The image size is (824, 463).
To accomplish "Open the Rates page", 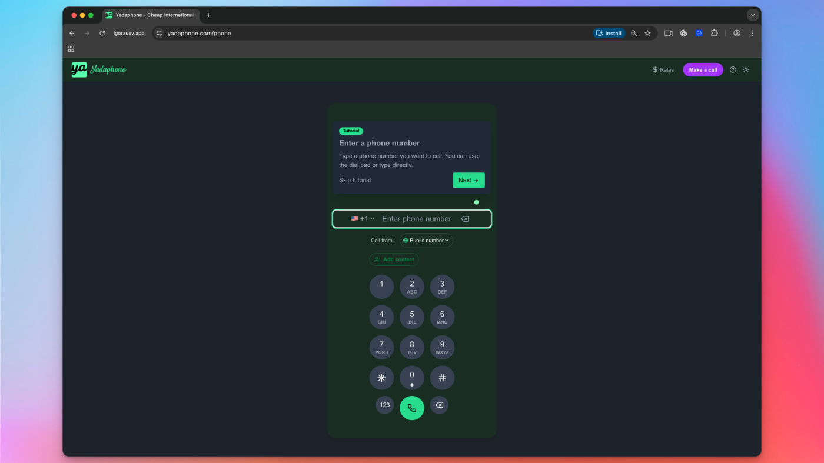I will pyautogui.click(x=663, y=69).
